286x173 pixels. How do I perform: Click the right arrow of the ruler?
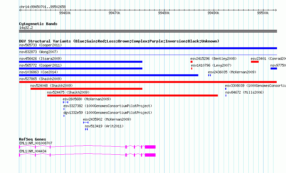pyautogui.click(x=276, y=10)
